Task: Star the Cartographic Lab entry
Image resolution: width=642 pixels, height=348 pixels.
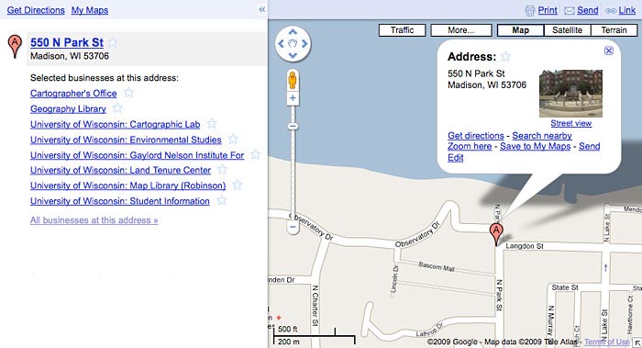Action: 212,123
